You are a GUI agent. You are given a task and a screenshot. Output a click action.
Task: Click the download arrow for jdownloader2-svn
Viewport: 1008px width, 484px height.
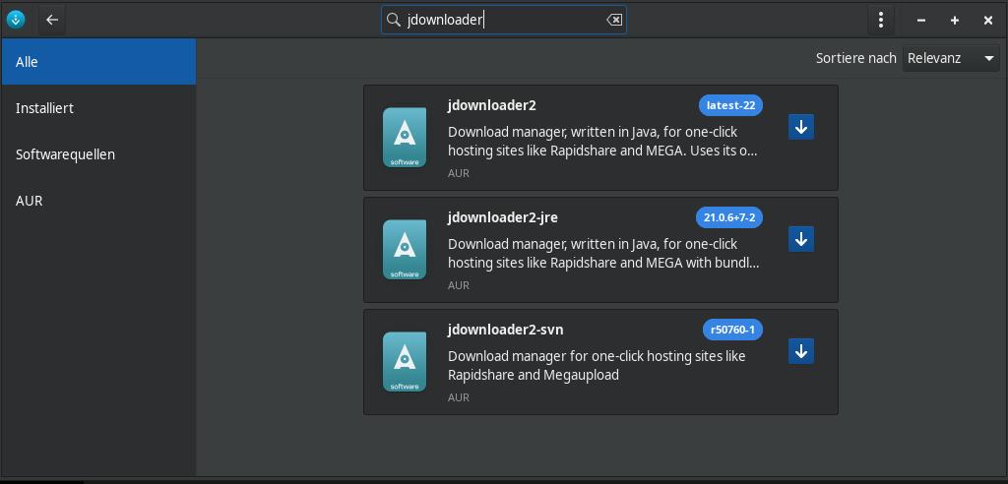(x=800, y=351)
